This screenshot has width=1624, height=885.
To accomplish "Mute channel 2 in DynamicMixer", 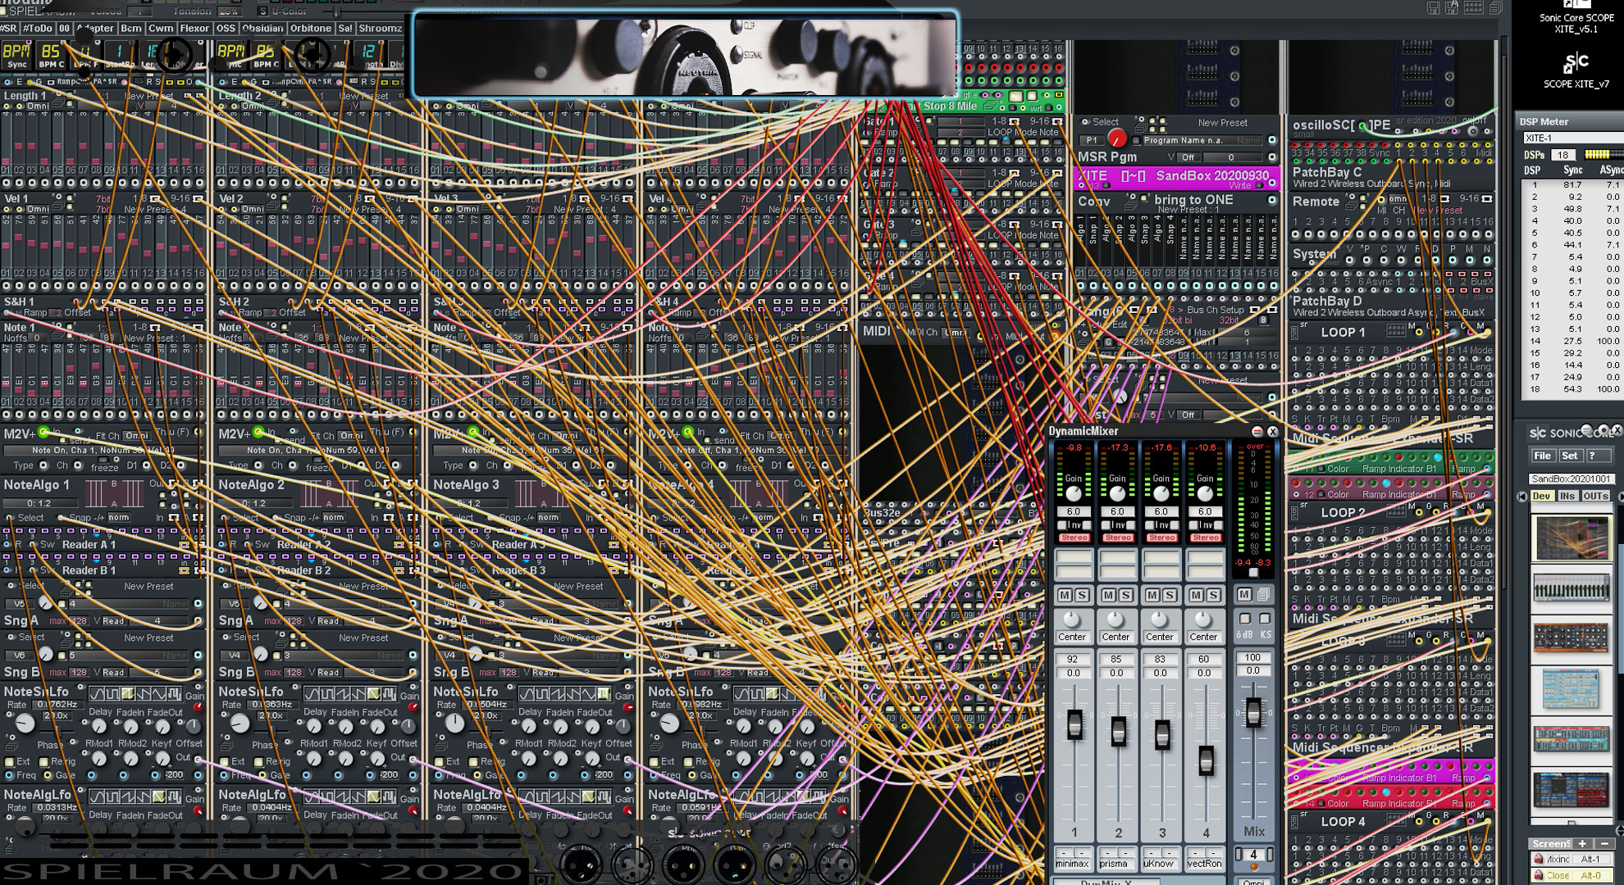I will (x=1109, y=595).
